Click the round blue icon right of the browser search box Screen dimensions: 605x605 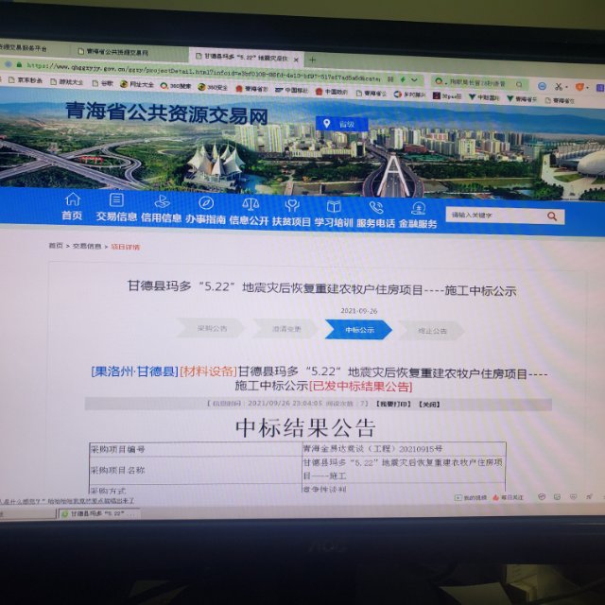click(x=542, y=86)
